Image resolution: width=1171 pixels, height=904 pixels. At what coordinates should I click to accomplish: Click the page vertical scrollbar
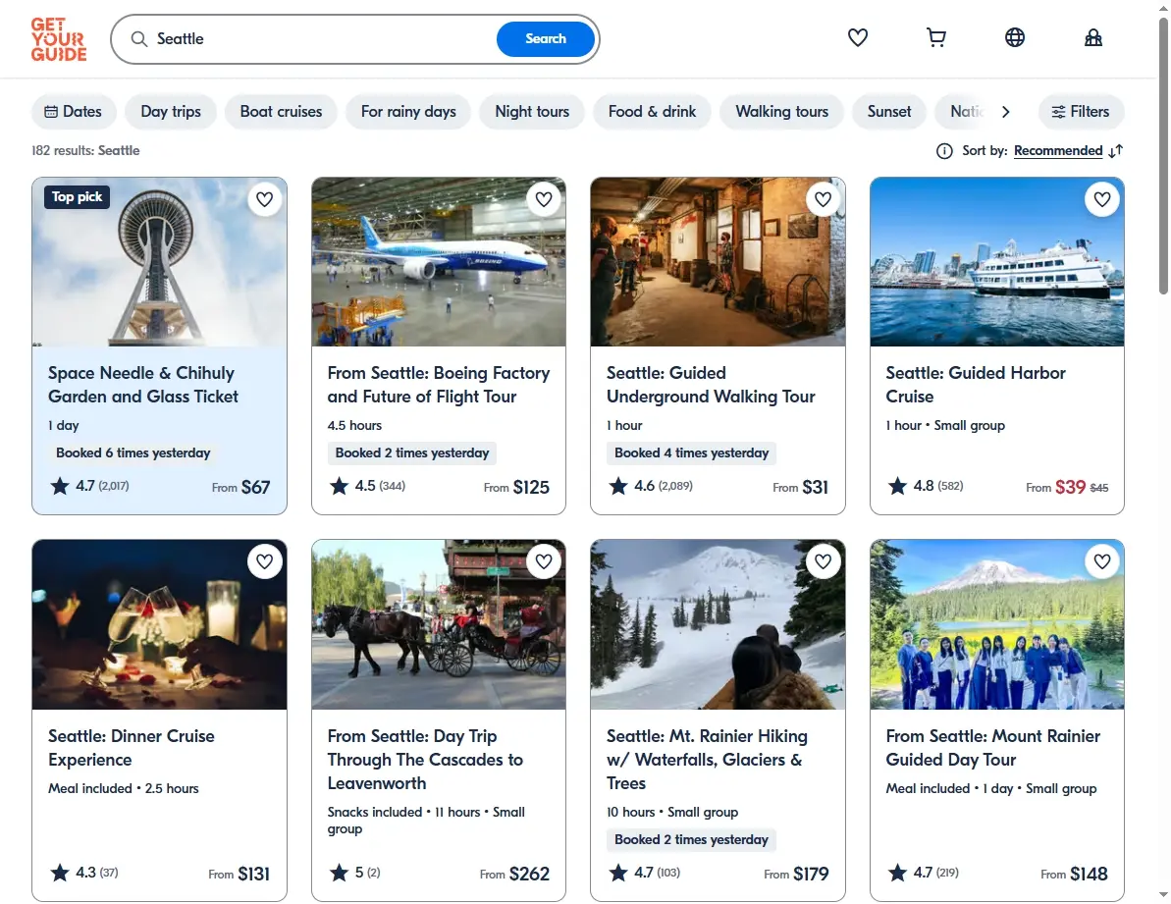(x=1163, y=155)
